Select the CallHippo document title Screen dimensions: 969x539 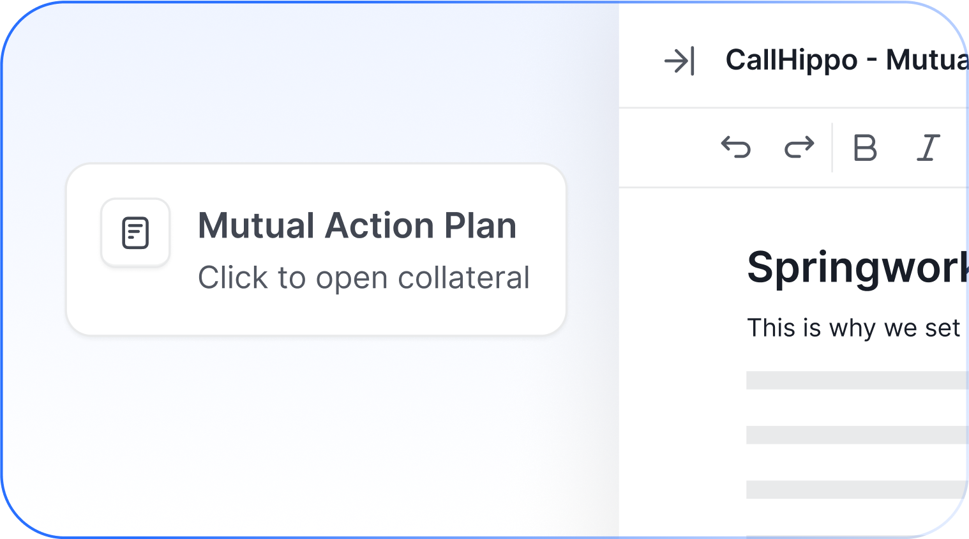pos(846,61)
